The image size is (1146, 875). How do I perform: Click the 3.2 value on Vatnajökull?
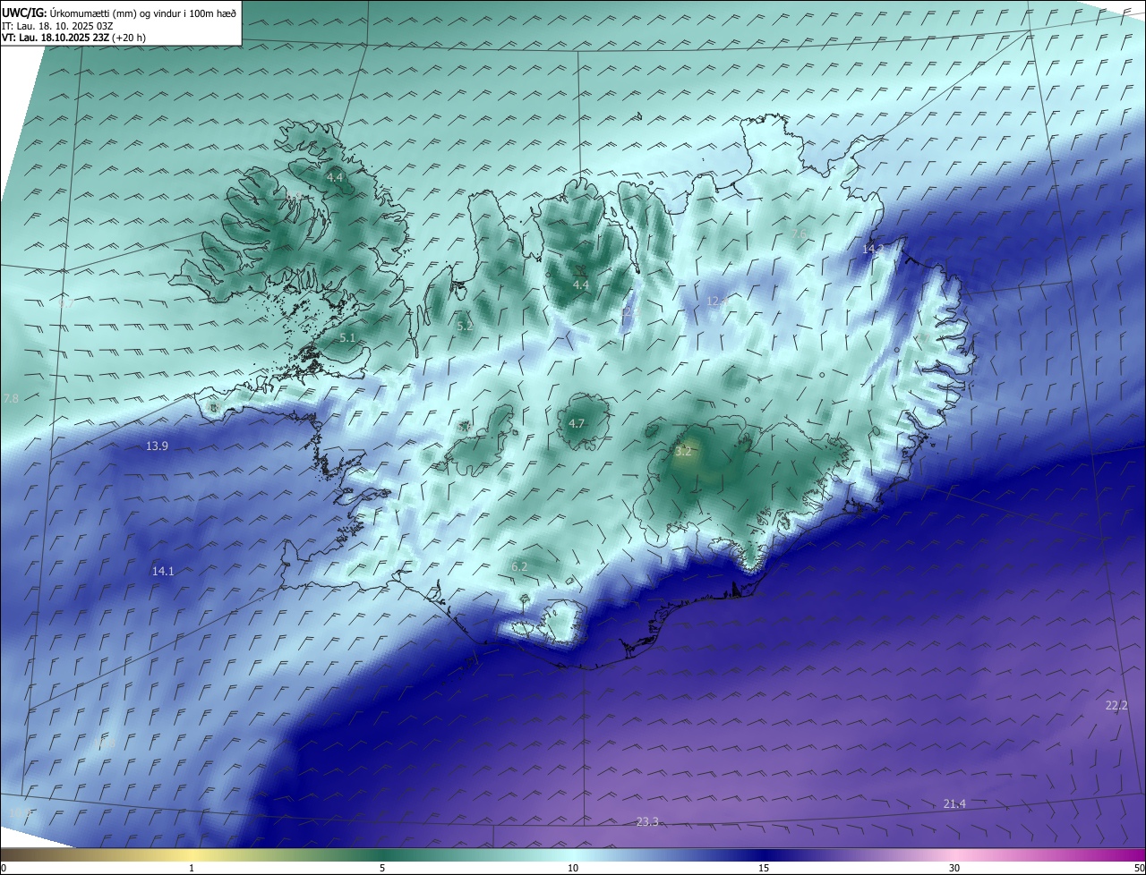[x=683, y=452]
